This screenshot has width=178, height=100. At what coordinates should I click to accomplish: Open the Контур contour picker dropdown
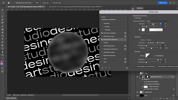click(151, 56)
